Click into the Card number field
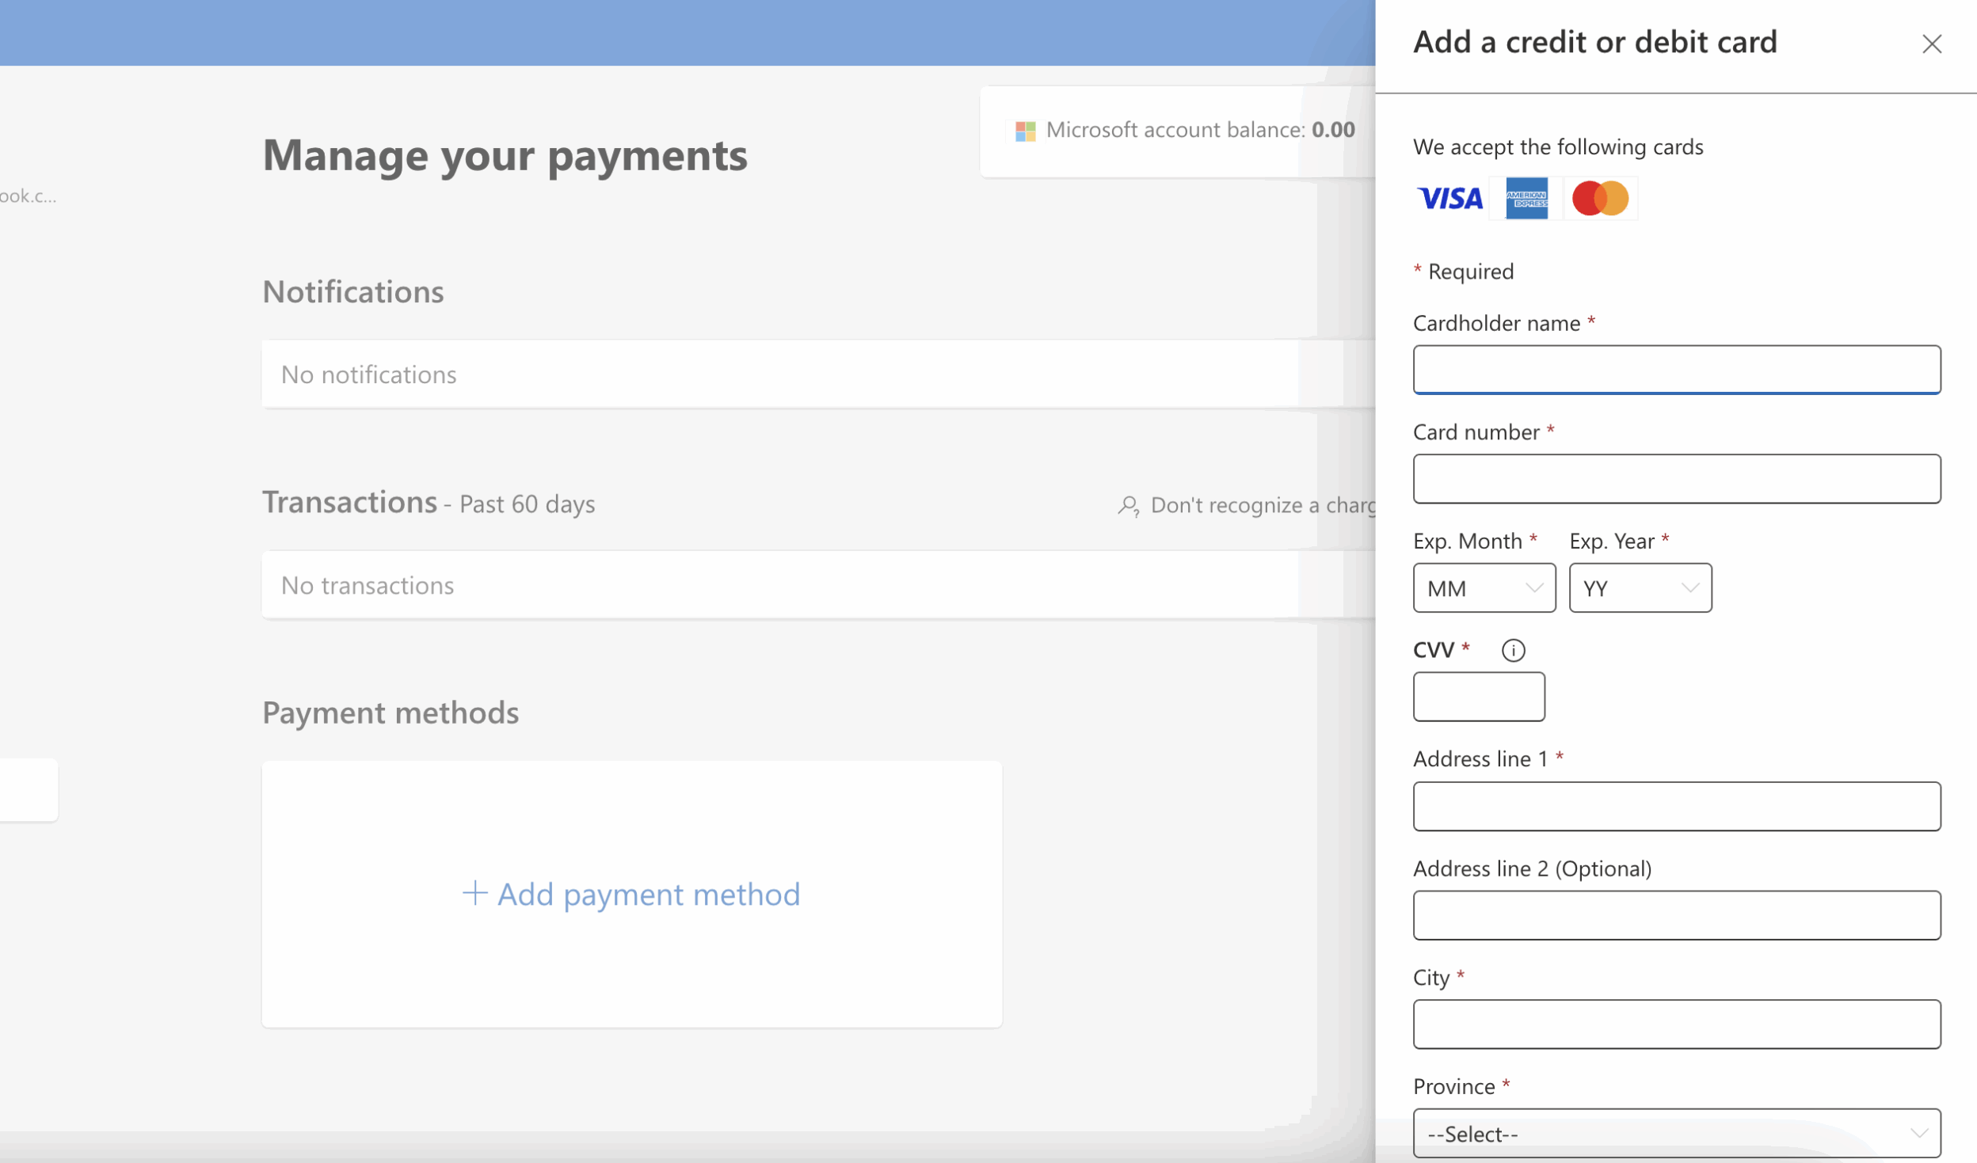The width and height of the screenshot is (1977, 1163). click(x=1676, y=478)
